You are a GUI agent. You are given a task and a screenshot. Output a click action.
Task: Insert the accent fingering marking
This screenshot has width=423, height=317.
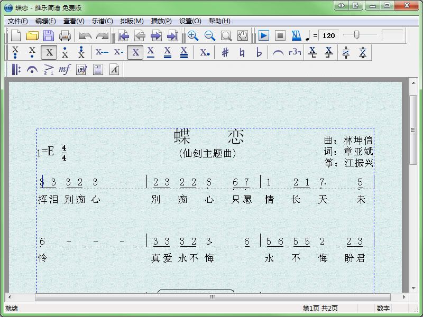point(49,70)
